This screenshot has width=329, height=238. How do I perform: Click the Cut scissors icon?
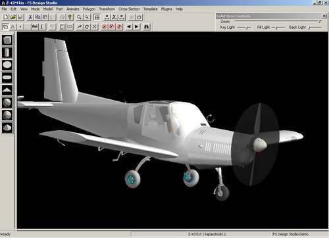(x=30, y=17)
